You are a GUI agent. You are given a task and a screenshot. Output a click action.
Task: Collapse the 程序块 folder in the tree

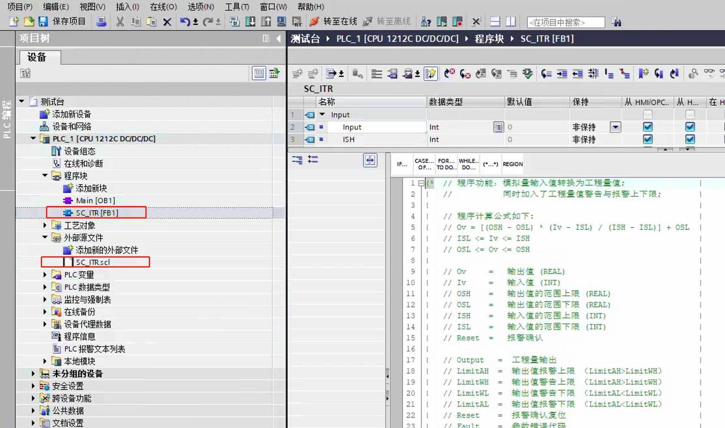46,176
